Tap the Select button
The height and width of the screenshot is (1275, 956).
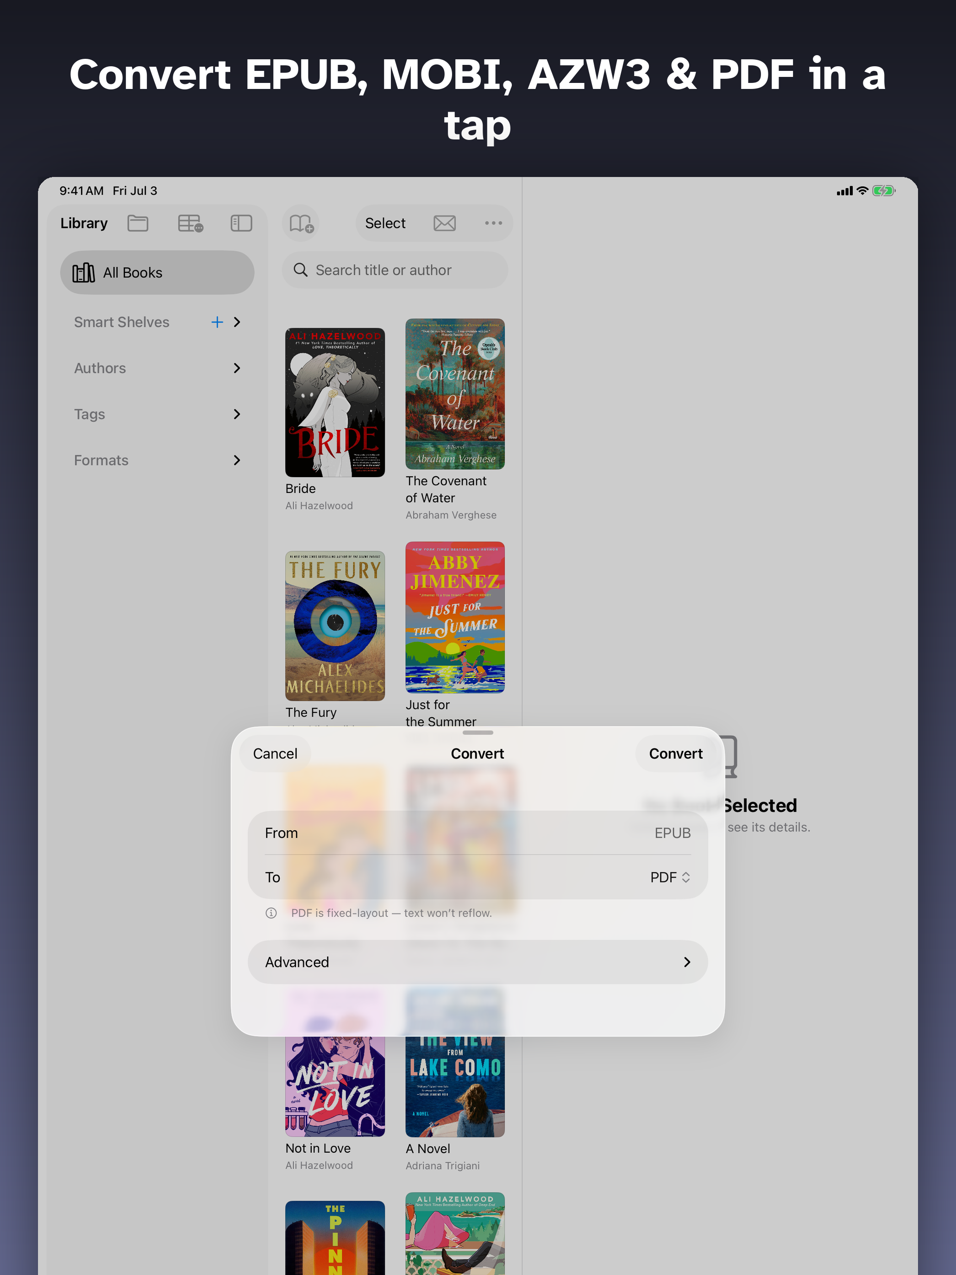(x=385, y=223)
